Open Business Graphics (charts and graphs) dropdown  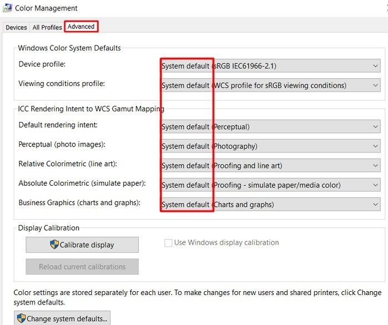(270, 205)
